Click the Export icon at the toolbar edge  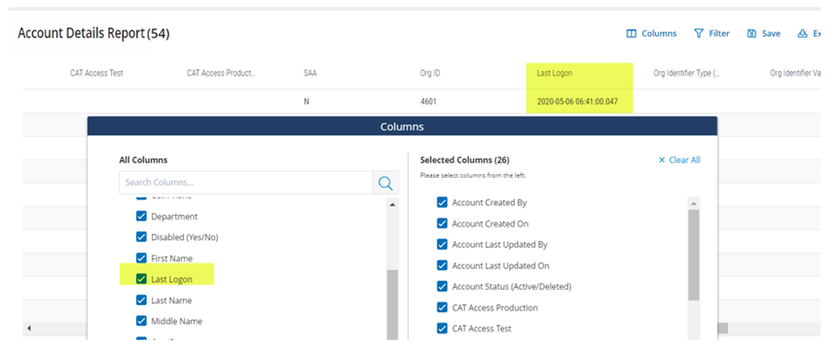coord(802,34)
